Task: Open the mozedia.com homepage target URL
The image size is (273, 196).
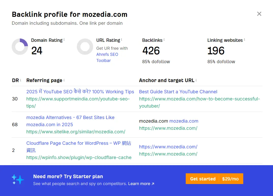Action: pyautogui.click(x=168, y=128)
